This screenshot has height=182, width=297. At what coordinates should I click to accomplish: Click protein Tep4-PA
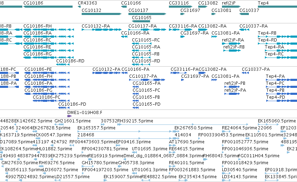click(281, 80)
